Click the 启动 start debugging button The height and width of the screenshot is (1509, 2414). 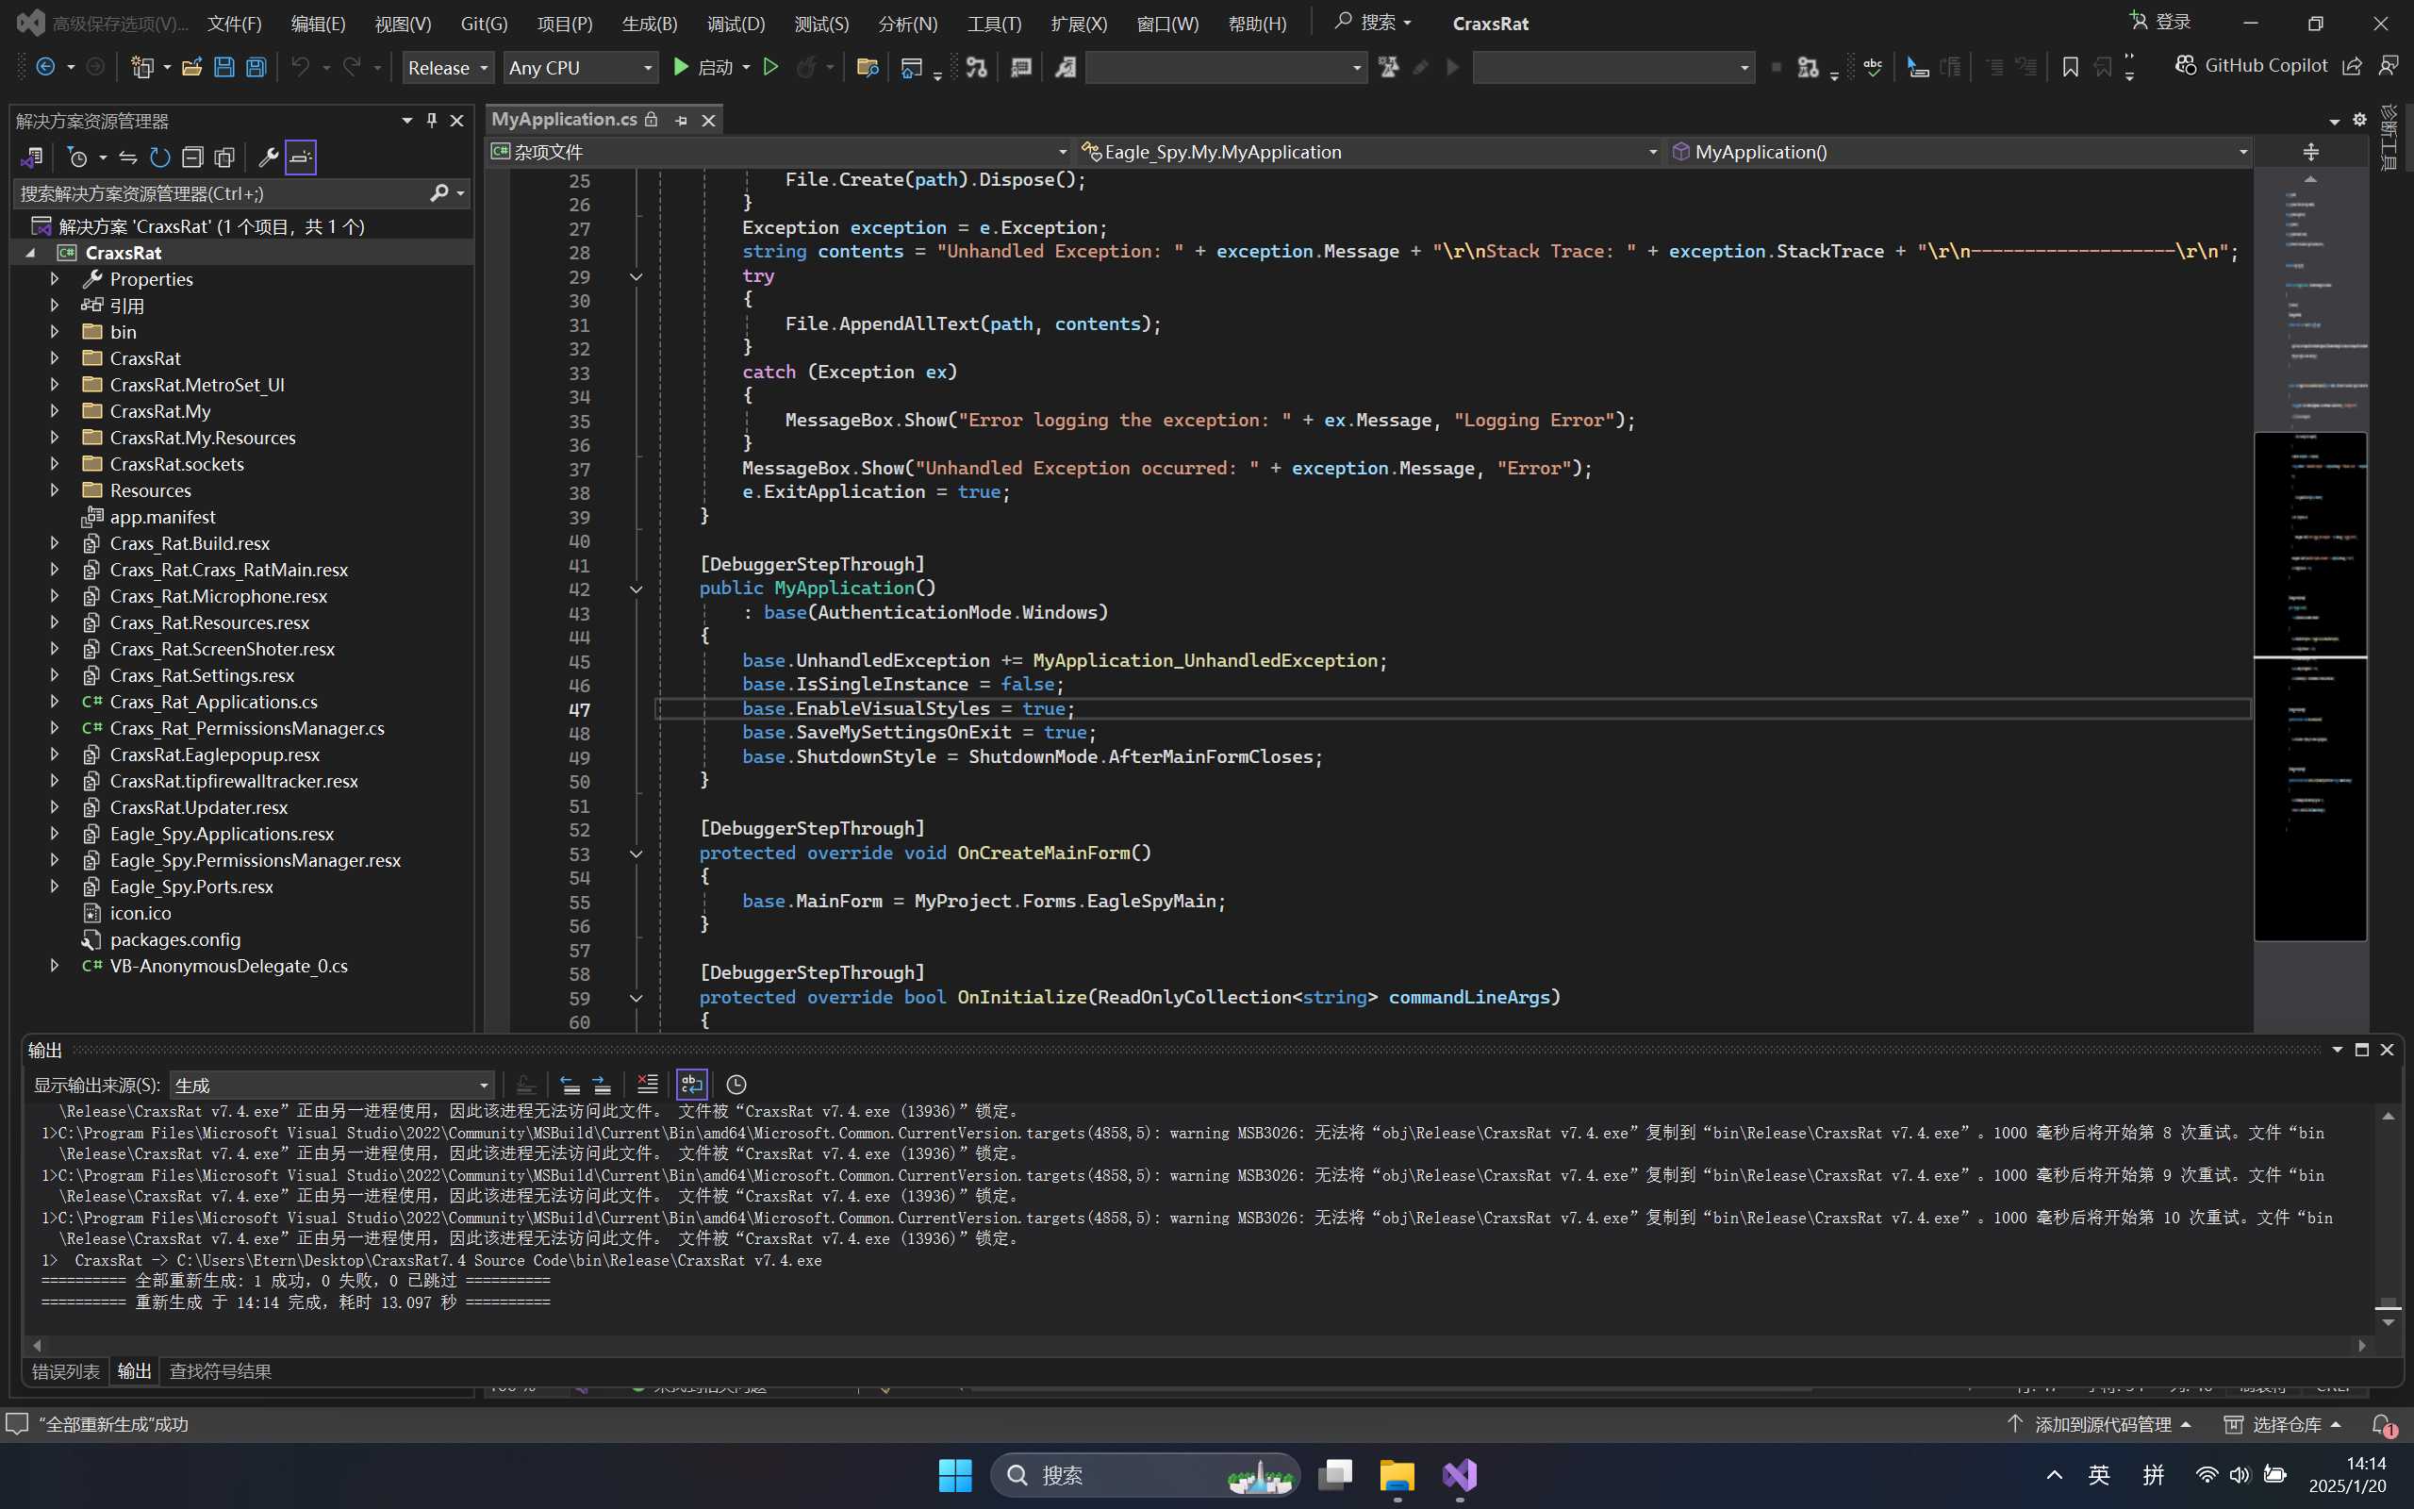click(x=703, y=67)
